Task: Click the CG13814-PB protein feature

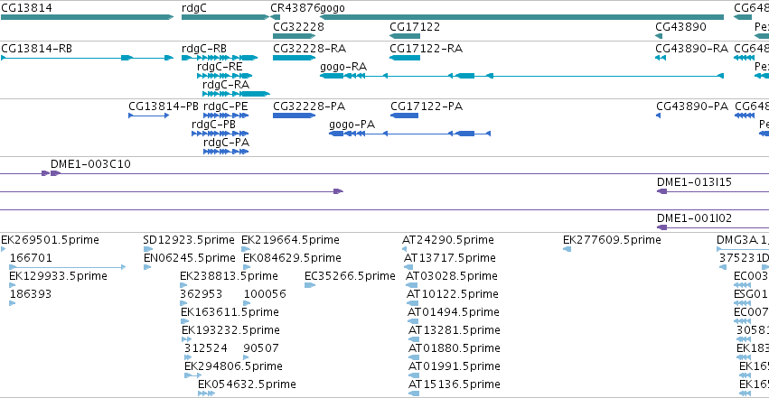Action: 148,116
